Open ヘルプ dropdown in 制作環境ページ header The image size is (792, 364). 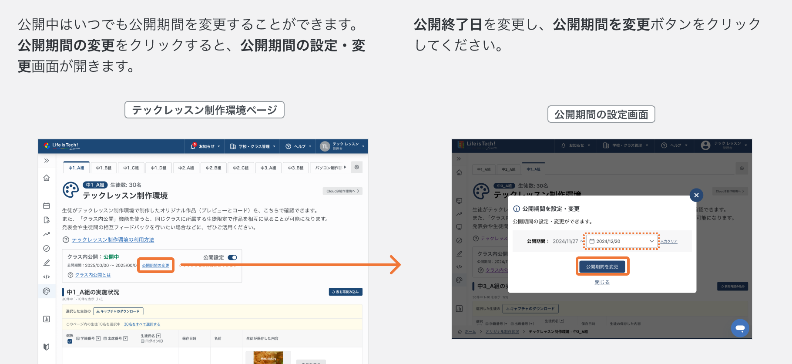click(299, 146)
